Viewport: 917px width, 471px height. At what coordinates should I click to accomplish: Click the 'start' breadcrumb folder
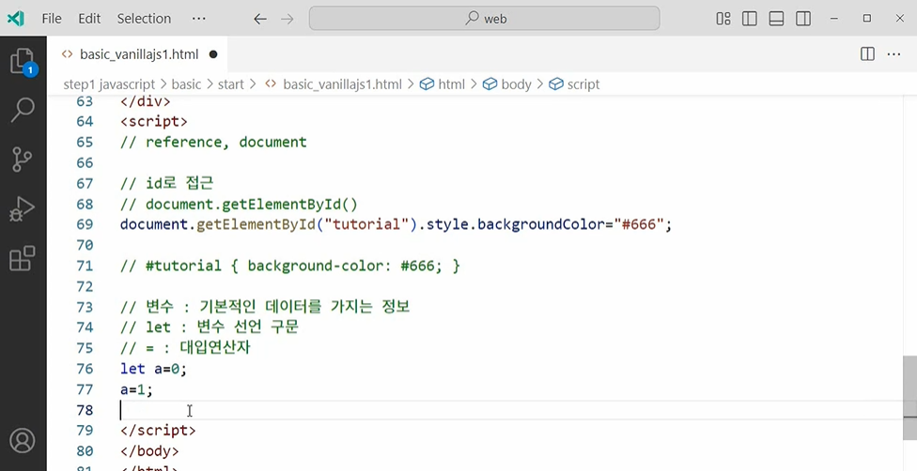pos(231,84)
